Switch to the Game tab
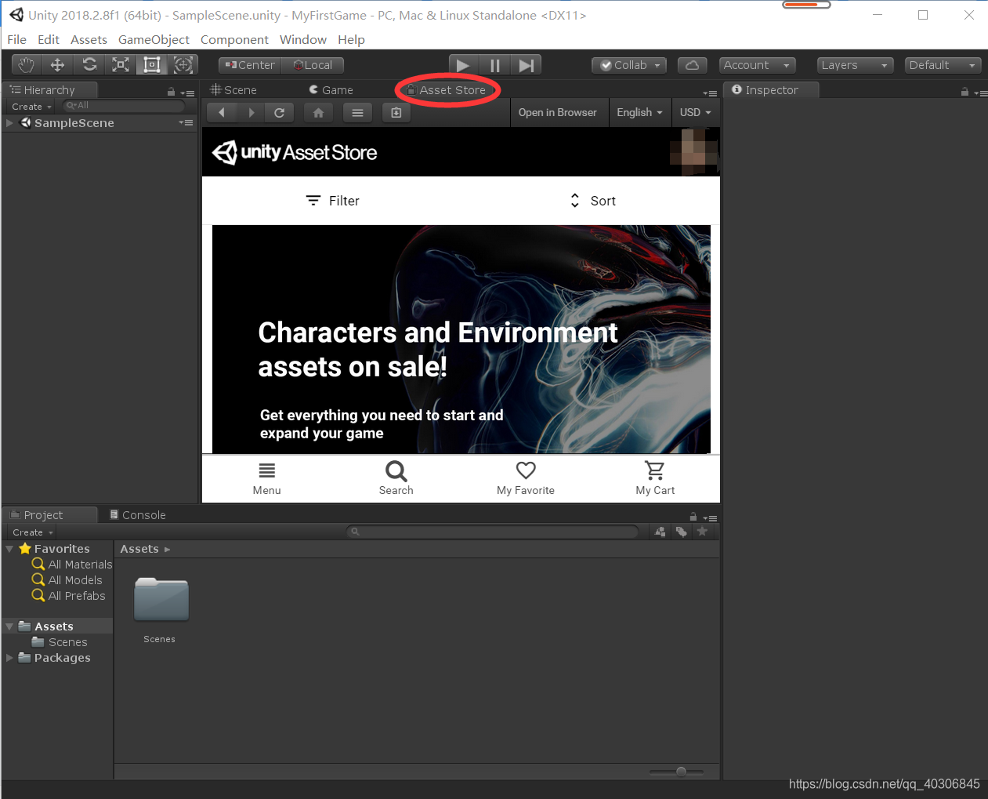988x799 pixels. 331,90
